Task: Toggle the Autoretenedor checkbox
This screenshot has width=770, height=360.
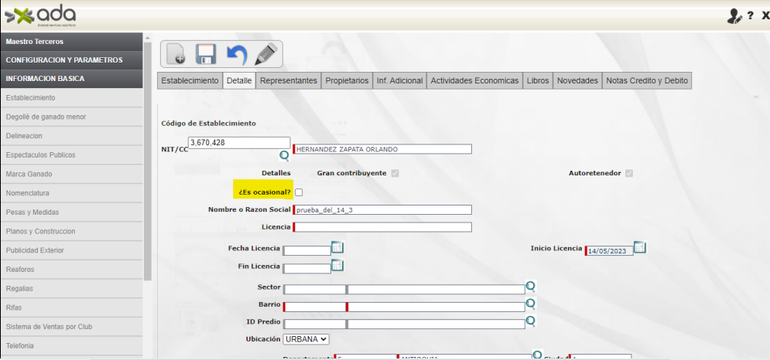Action: pos(629,174)
